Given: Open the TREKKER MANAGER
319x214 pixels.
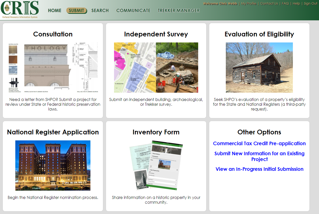Looking at the screenshot, I should click(179, 11).
